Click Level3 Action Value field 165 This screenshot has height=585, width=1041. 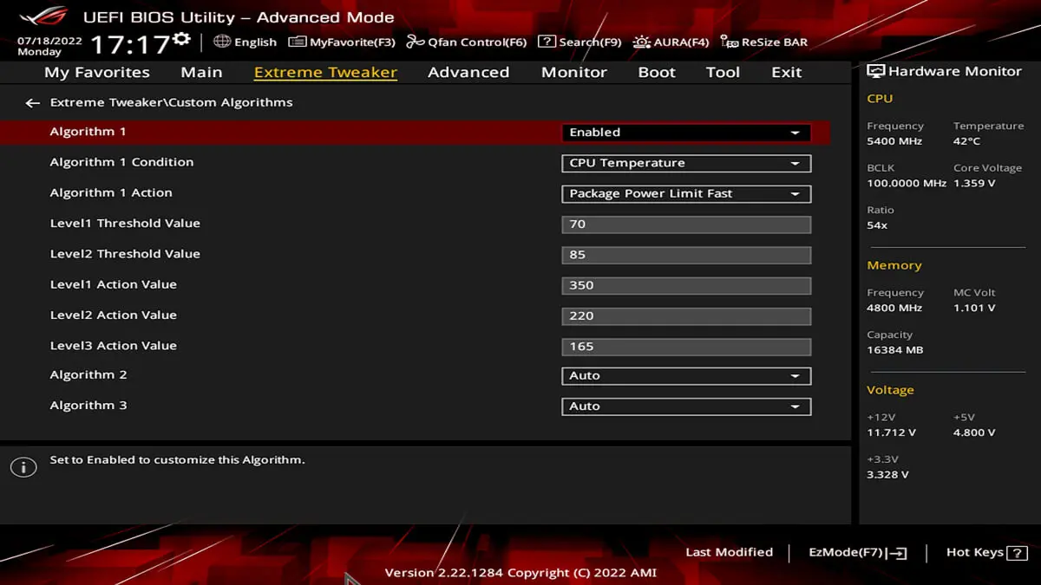click(685, 346)
